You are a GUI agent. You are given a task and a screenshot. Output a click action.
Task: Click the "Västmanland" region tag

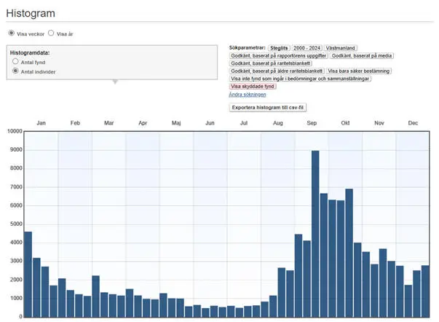pyautogui.click(x=341, y=47)
